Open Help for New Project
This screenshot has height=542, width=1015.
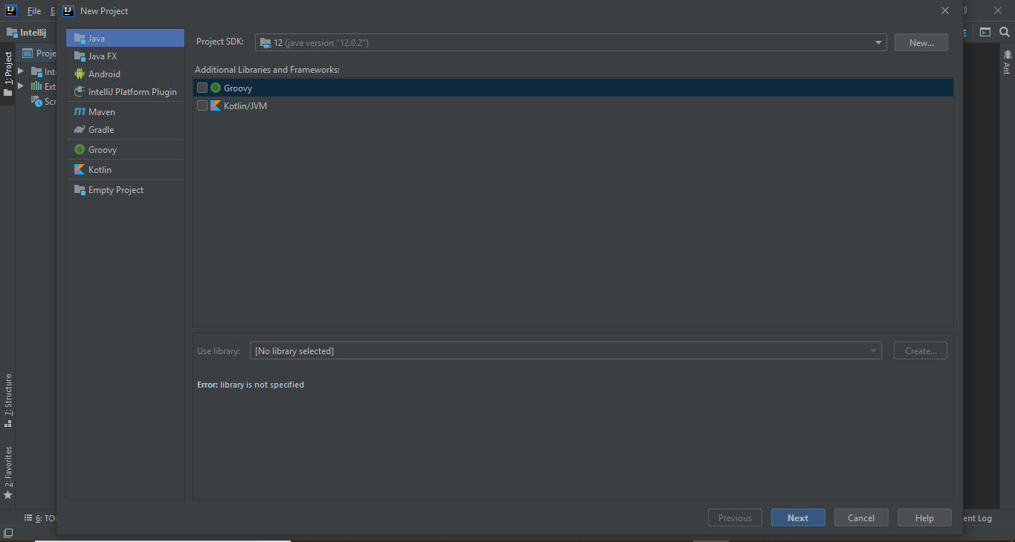pyautogui.click(x=924, y=517)
